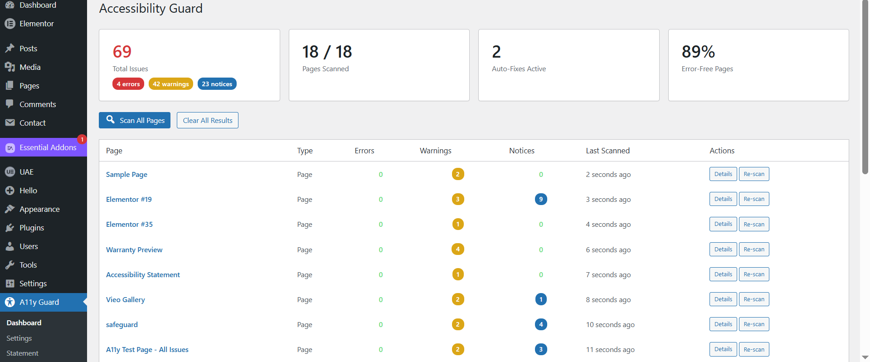Open the Statement submenu item
Viewport: 870px width, 362px height.
coord(22,353)
